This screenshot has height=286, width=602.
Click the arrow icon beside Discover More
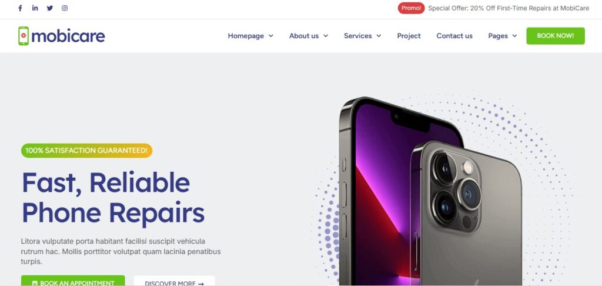tap(201, 284)
